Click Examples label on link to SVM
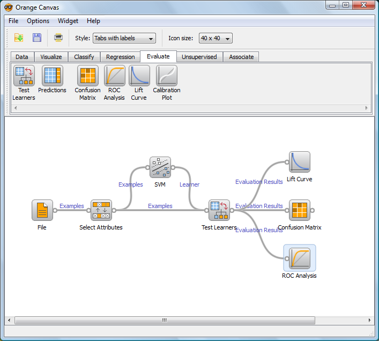This screenshot has width=379, height=341. pos(130,184)
